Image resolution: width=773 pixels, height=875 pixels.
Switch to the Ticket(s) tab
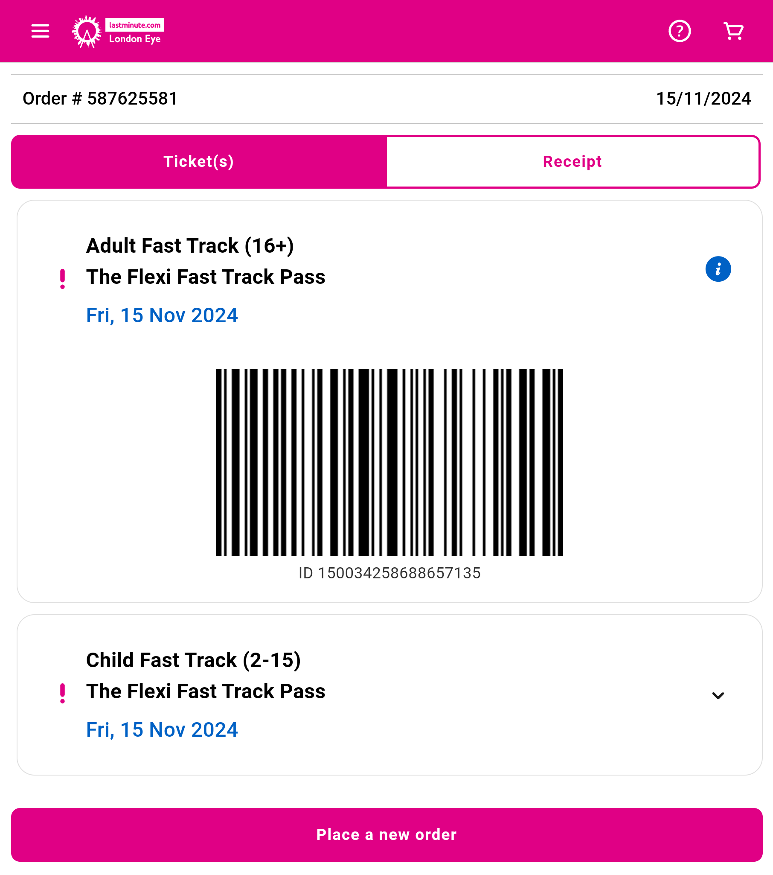coord(199,162)
